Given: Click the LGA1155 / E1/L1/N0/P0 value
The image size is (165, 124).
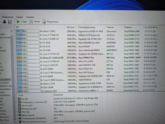Looking at the screenshot, I should [64, 102].
